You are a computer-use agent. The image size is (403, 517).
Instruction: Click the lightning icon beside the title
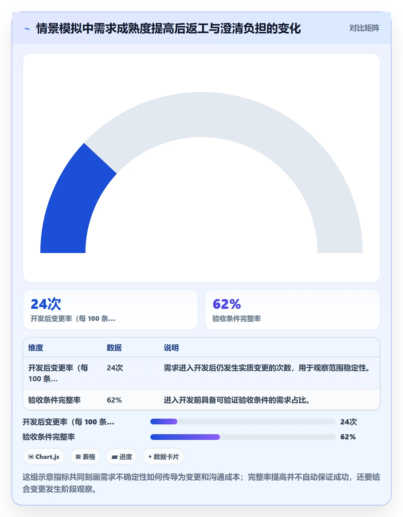pos(27,29)
